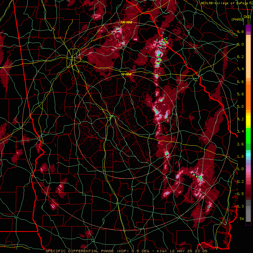Click the 9.0 scale value
This screenshot has width=253, height=253.
[x=240, y=44]
